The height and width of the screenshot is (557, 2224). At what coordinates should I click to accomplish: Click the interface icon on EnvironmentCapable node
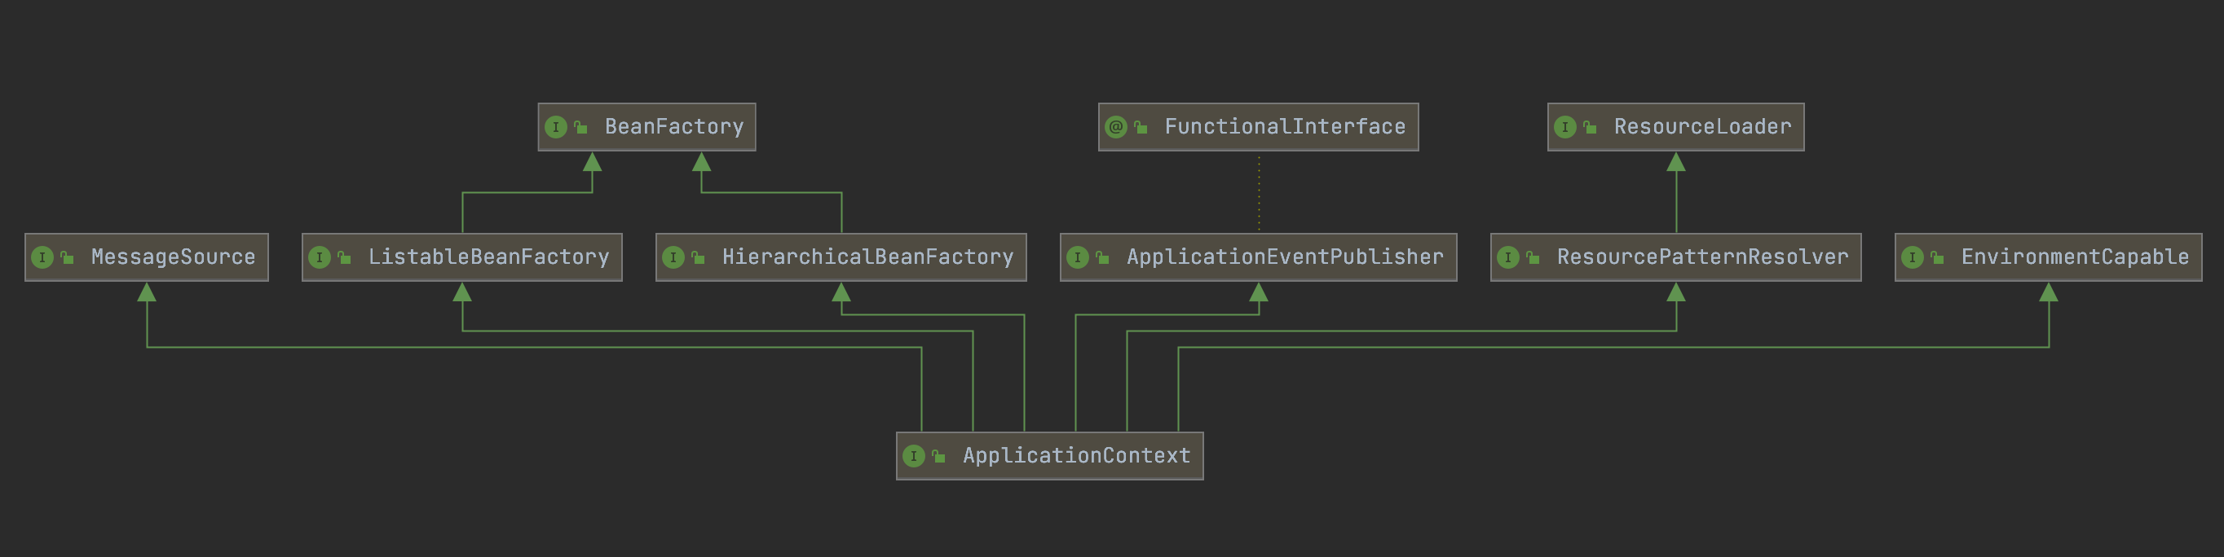[1913, 257]
